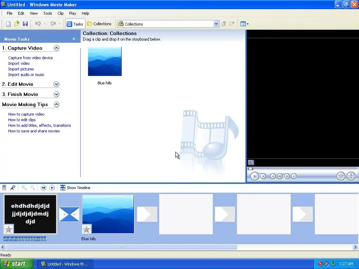
Task: Click the Split clip button
Action: pyautogui.click(x=341, y=177)
